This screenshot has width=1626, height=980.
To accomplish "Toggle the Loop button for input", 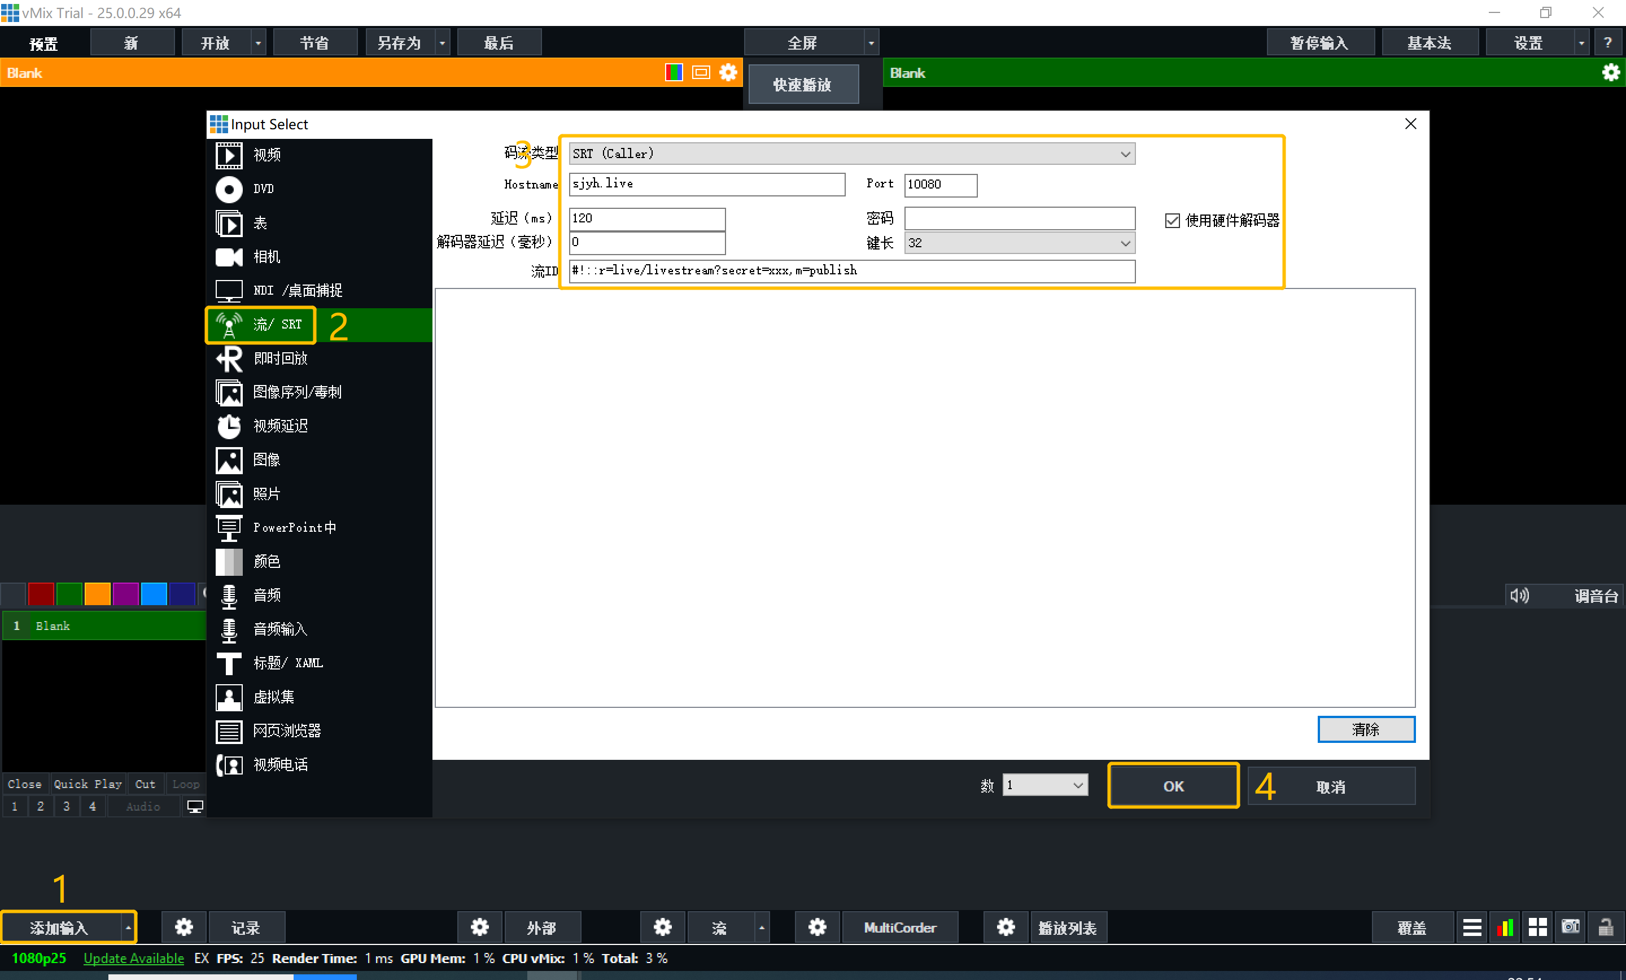I will (185, 784).
